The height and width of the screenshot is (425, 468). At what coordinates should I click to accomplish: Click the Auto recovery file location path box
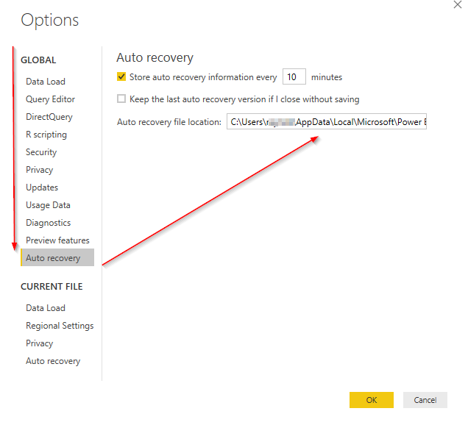[327, 121]
